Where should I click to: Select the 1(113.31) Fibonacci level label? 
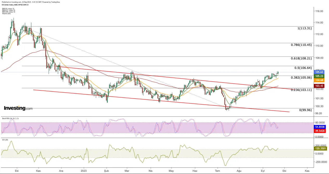pyautogui.click(x=305, y=28)
